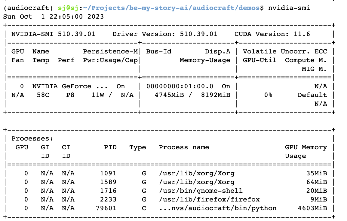The image size is (347, 221).
Task: Click the 58C temperature value
Action: pyautogui.click(x=43, y=95)
